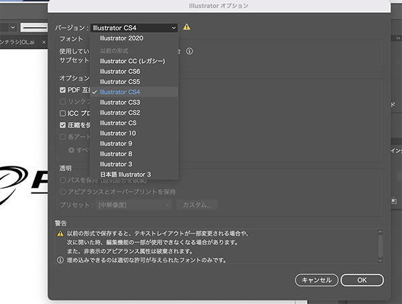
Task: Select Illustrator CS6 version
Action: click(x=120, y=71)
